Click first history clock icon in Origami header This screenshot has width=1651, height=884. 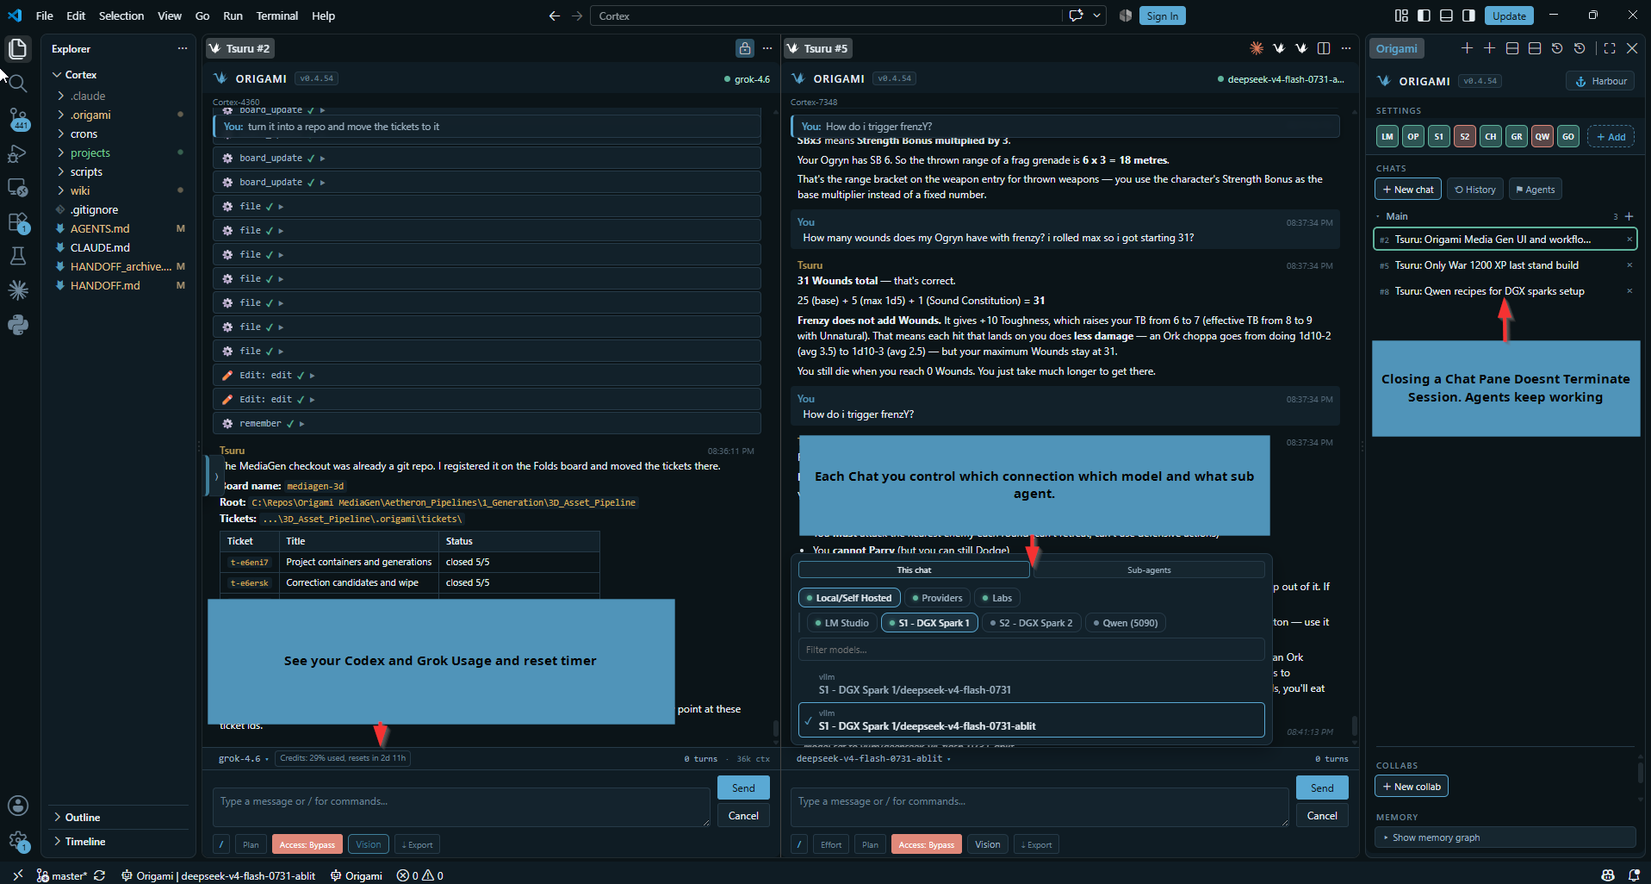[x=1556, y=48]
